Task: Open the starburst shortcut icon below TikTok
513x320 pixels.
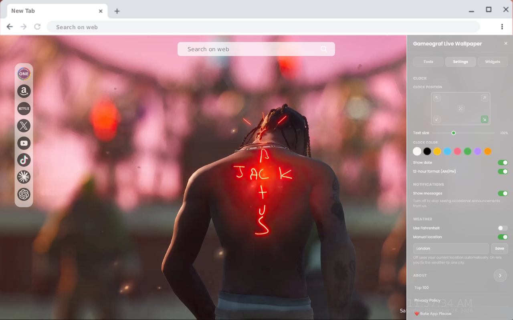Action: pos(24,177)
